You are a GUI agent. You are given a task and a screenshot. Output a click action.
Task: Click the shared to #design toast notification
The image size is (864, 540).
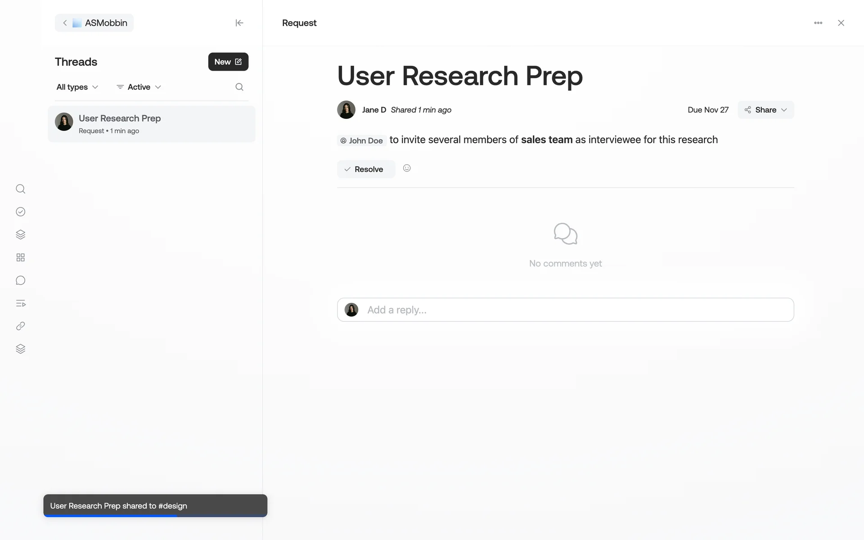[x=155, y=505]
